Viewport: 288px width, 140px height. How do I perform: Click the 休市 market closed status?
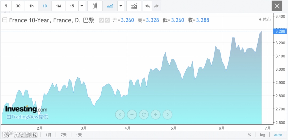265,19
